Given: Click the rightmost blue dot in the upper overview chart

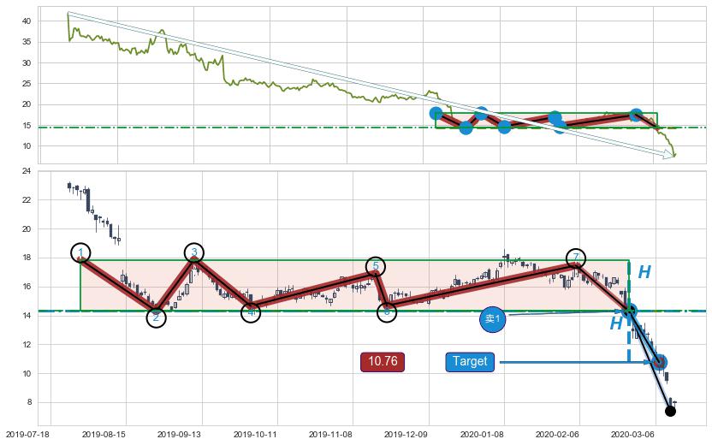Looking at the screenshot, I should pos(636,115).
